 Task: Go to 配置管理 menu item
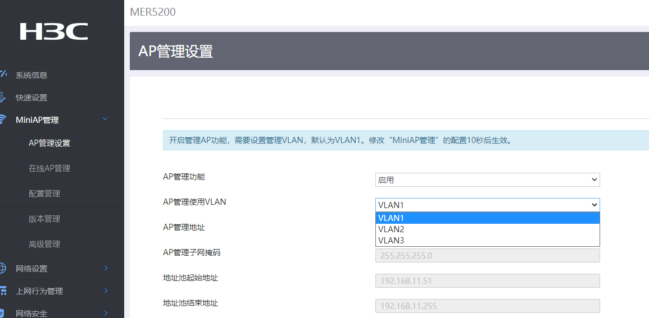click(44, 193)
